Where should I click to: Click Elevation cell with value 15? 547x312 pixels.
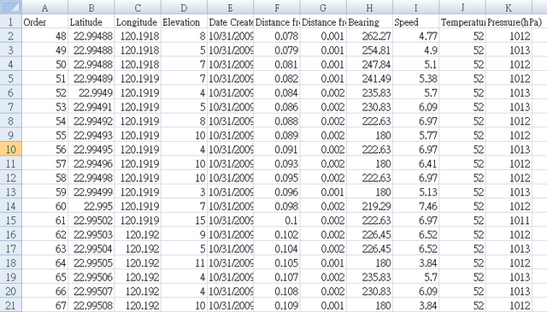click(x=185, y=221)
